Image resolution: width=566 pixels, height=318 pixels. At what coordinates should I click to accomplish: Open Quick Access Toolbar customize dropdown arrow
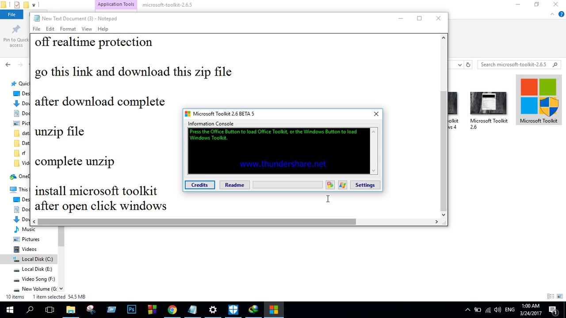[33, 5]
